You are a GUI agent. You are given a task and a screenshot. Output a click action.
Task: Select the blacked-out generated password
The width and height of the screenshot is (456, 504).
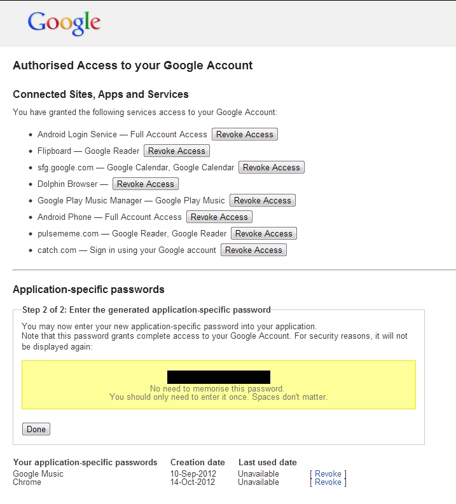(x=219, y=377)
